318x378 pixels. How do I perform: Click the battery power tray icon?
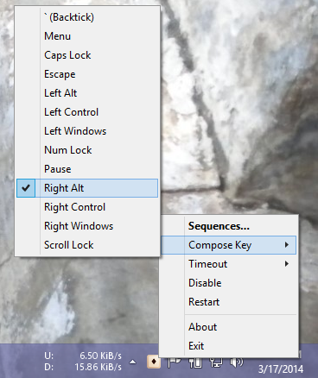[195, 362]
